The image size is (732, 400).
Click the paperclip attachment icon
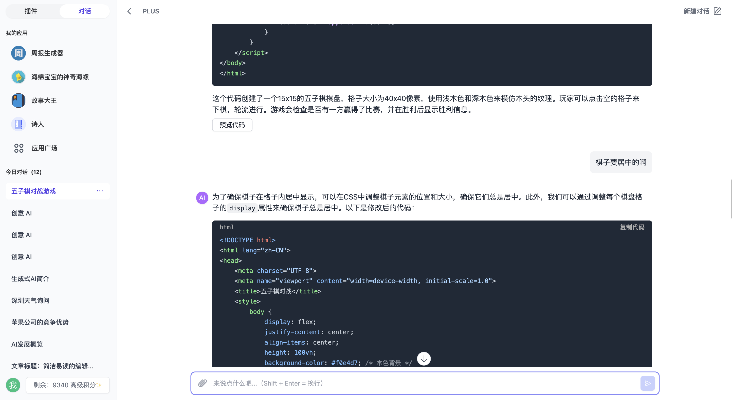coord(202,383)
